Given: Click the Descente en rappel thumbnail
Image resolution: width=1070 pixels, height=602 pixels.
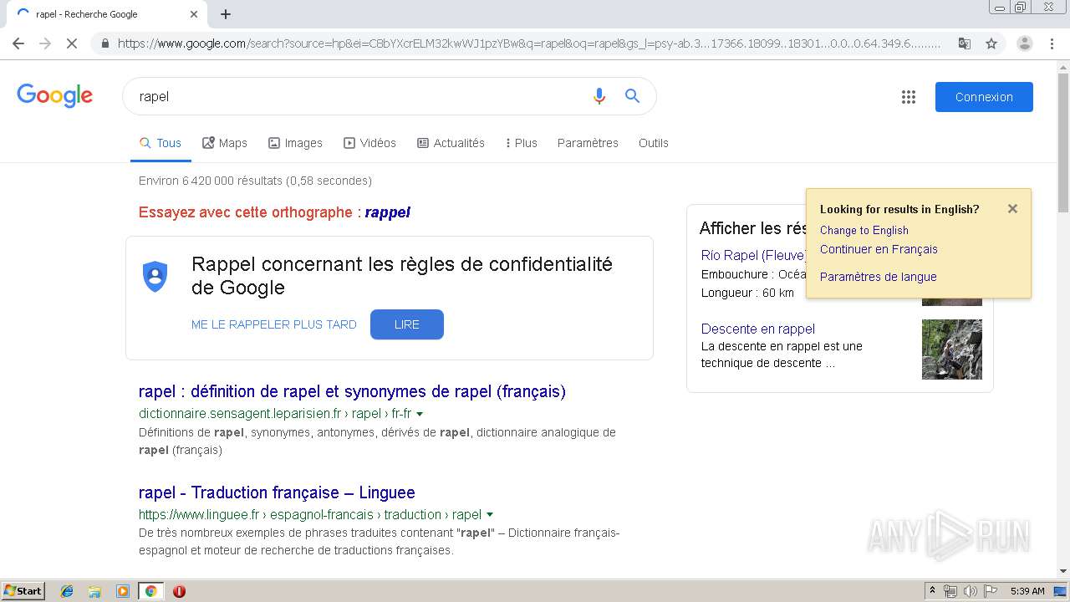Looking at the screenshot, I should point(952,349).
